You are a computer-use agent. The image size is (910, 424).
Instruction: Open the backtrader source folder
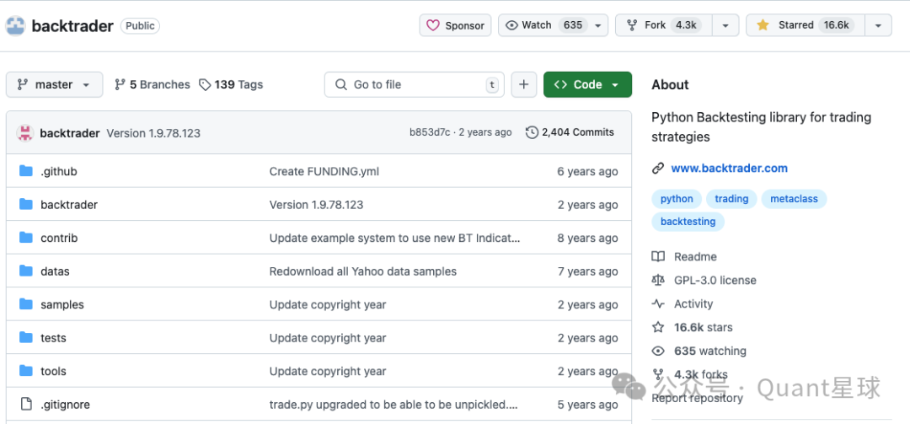pos(69,205)
